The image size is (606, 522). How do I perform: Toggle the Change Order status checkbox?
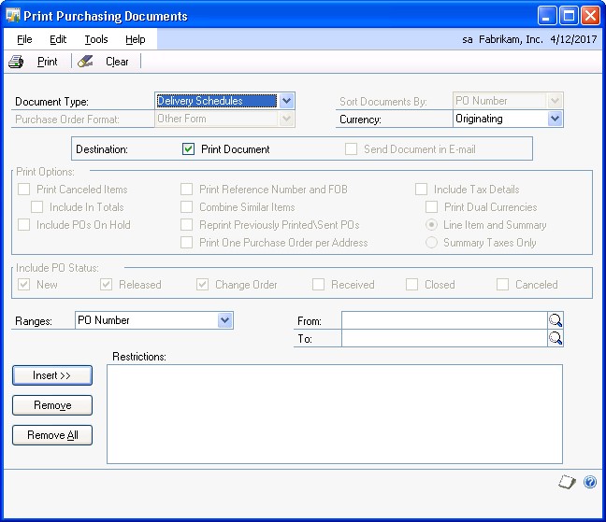pos(203,284)
